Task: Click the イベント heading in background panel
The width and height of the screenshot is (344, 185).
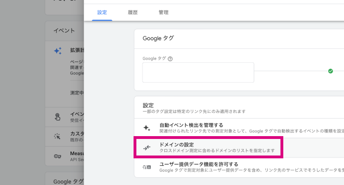Action: pos(64,31)
